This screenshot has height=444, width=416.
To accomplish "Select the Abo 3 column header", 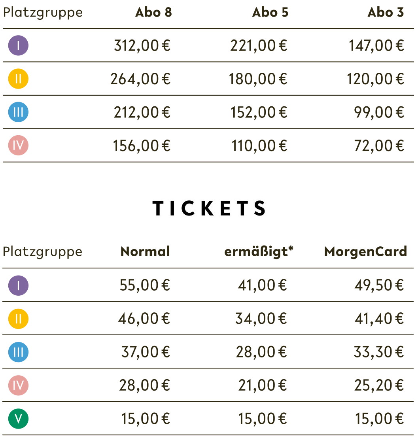I will click(x=386, y=13).
